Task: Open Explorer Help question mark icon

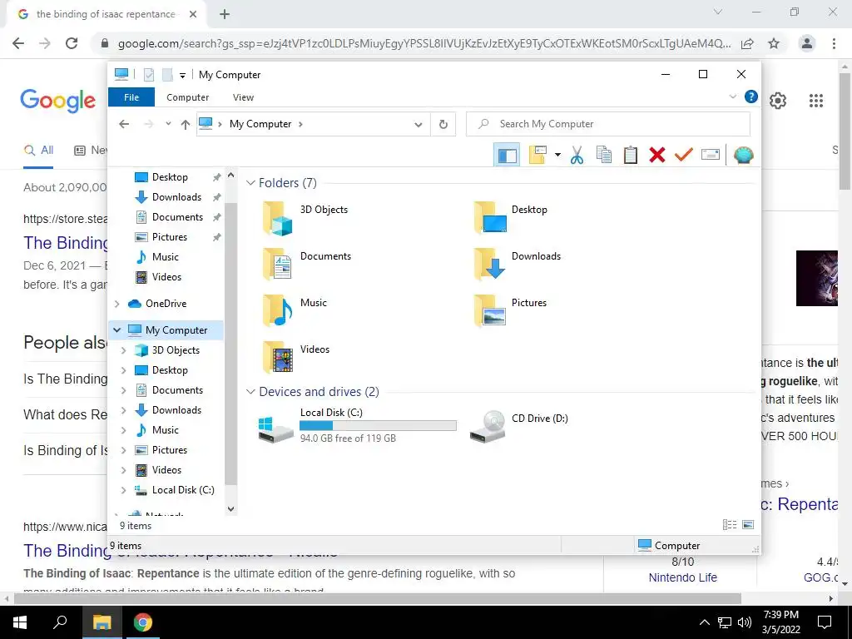Action: (751, 97)
